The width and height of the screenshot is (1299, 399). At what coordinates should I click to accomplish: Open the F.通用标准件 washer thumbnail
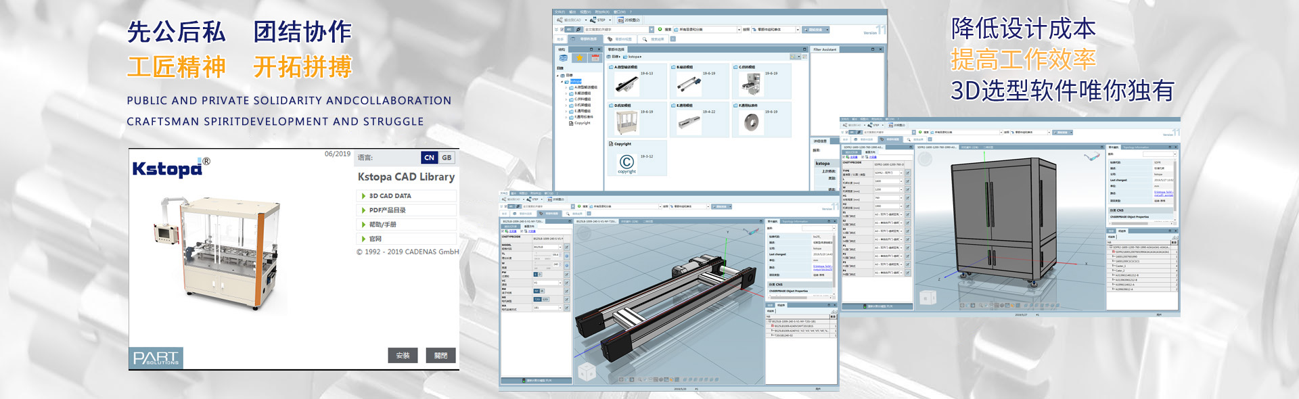coord(750,122)
